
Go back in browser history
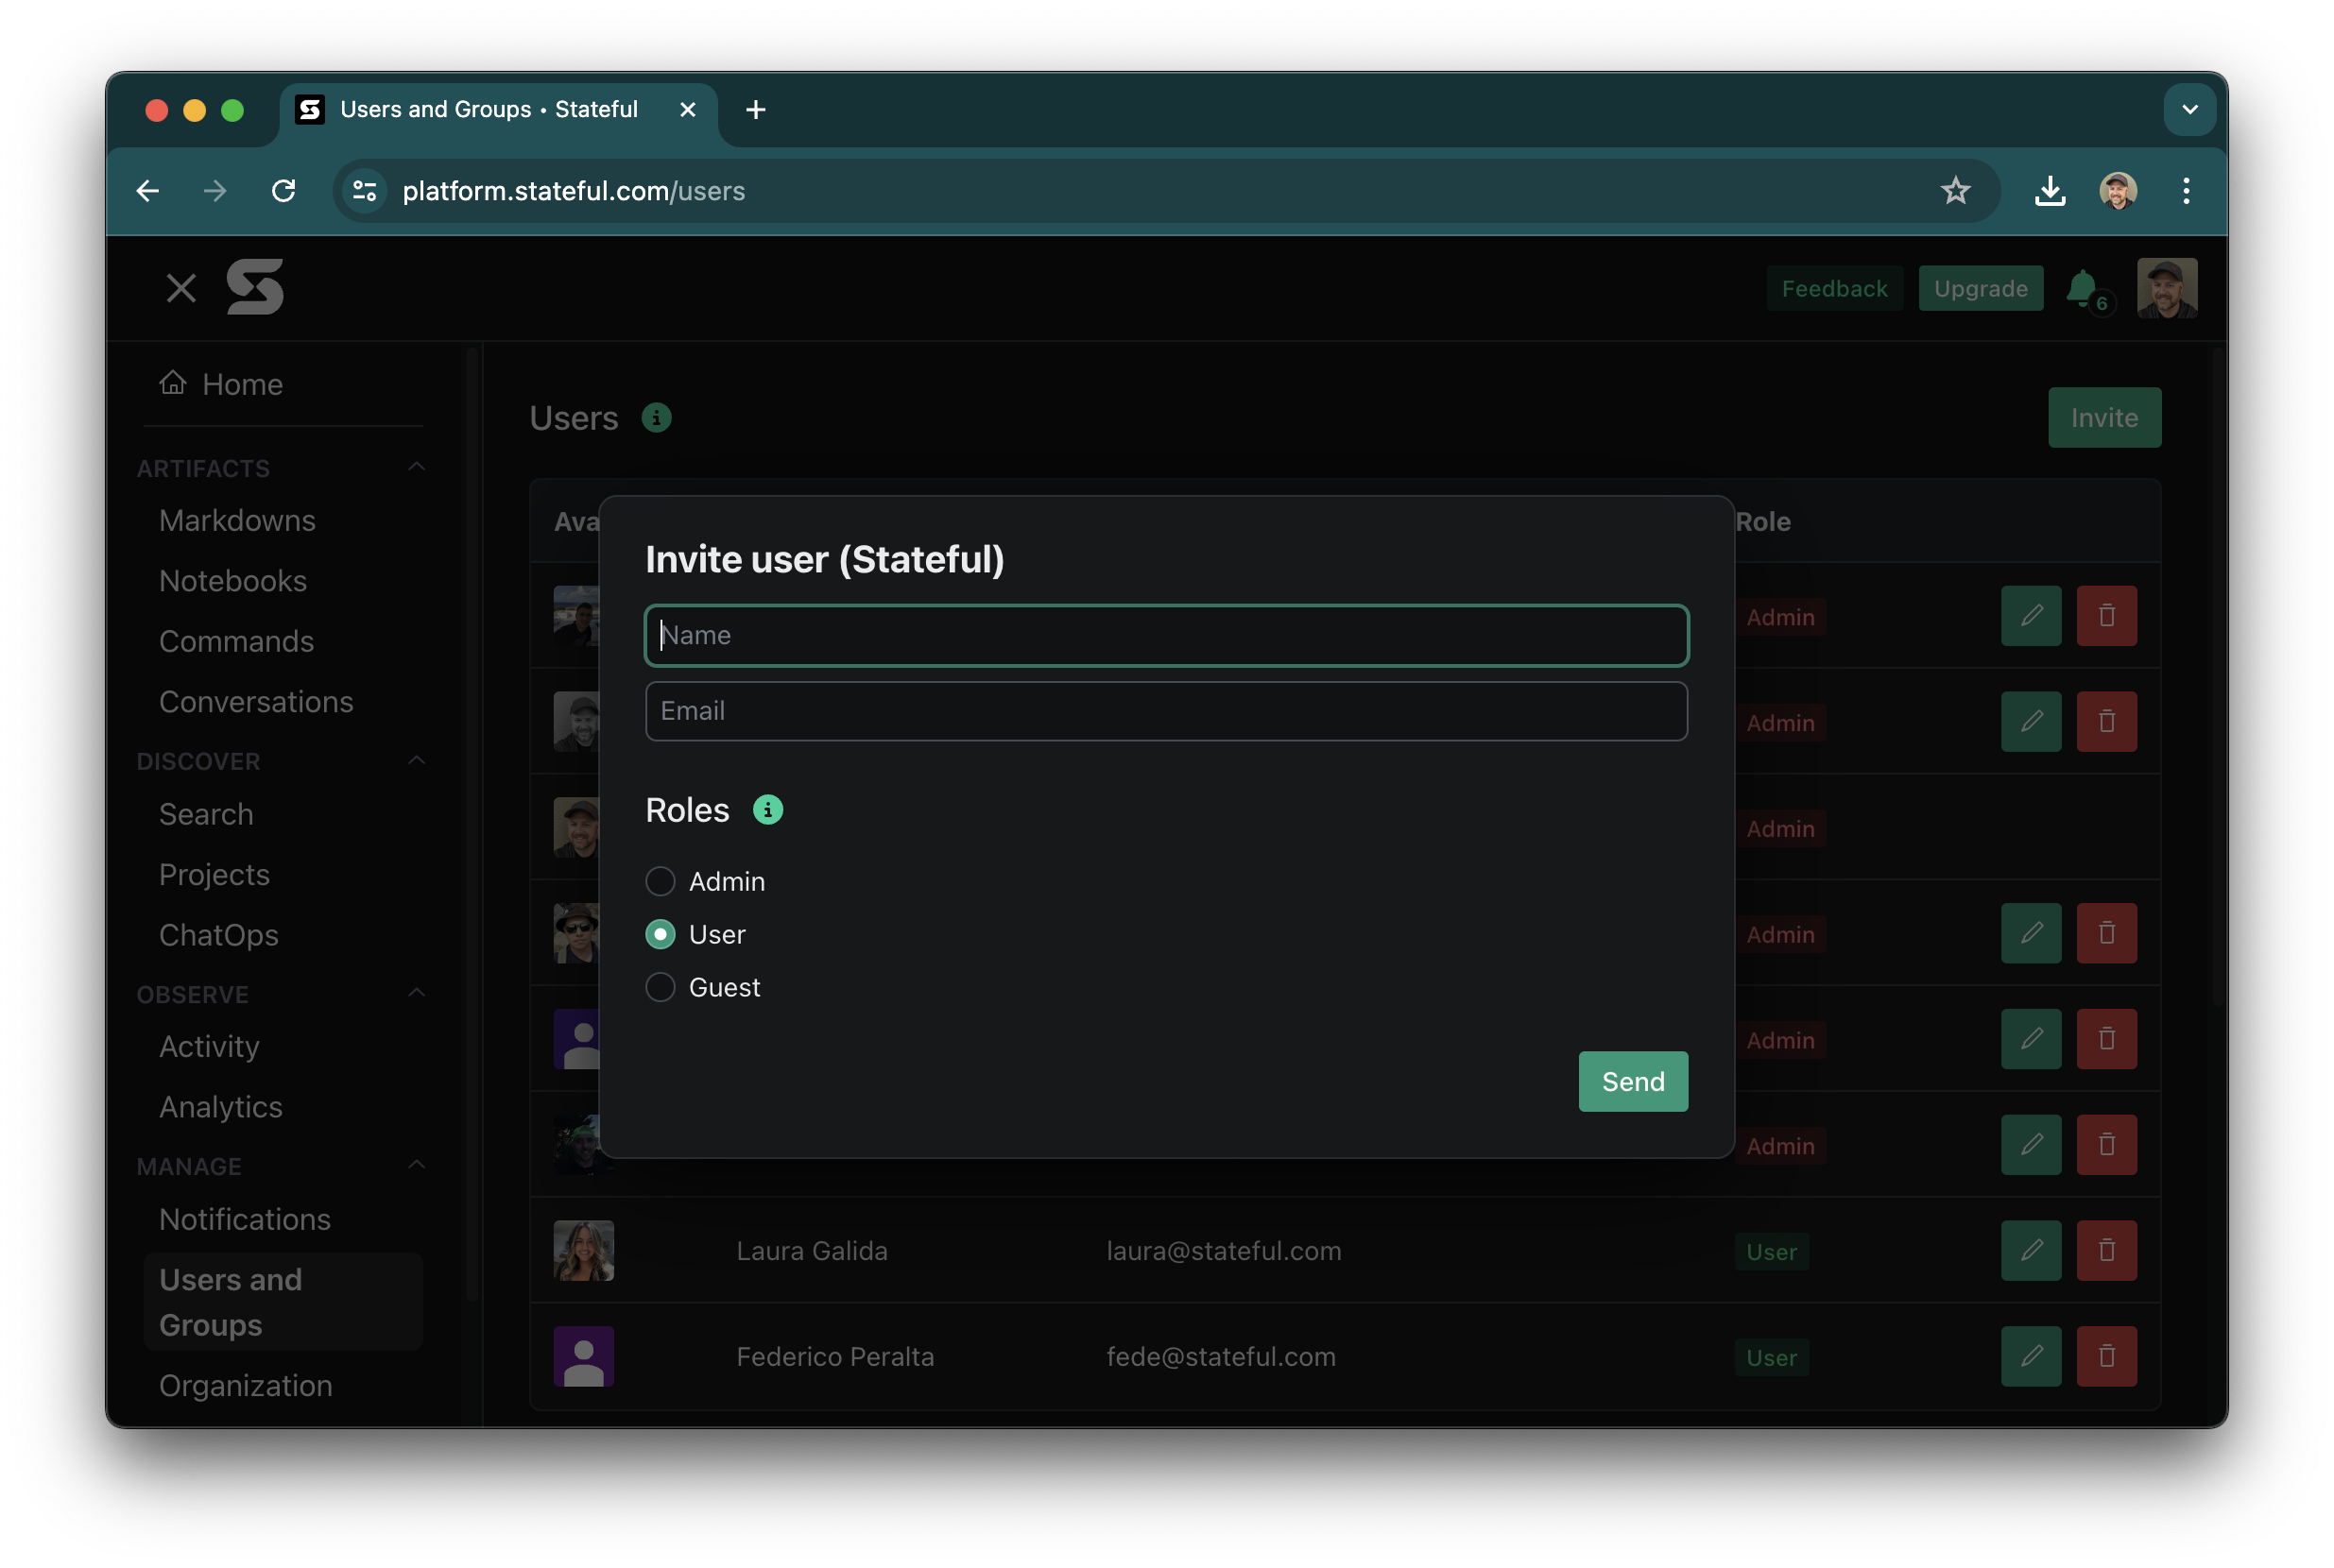(148, 191)
